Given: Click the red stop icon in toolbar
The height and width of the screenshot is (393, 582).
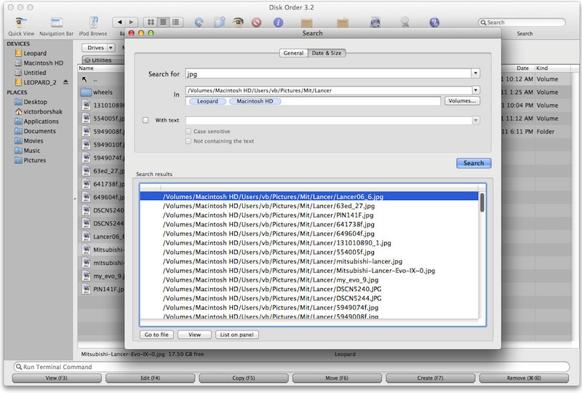Looking at the screenshot, I should (256, 23).
